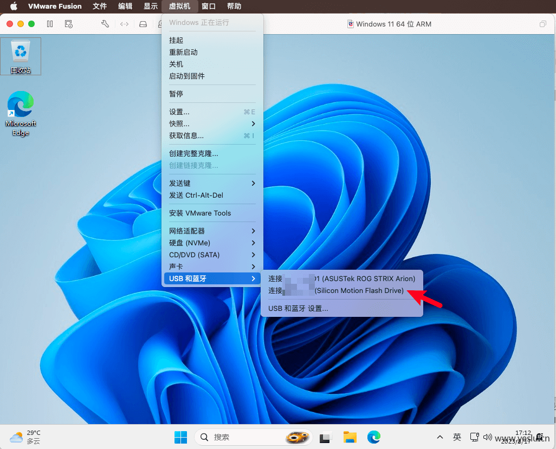Screen dimensions: 556x449
Task: Choose 关机 to shut down
Action: click(x=212, y=64)
